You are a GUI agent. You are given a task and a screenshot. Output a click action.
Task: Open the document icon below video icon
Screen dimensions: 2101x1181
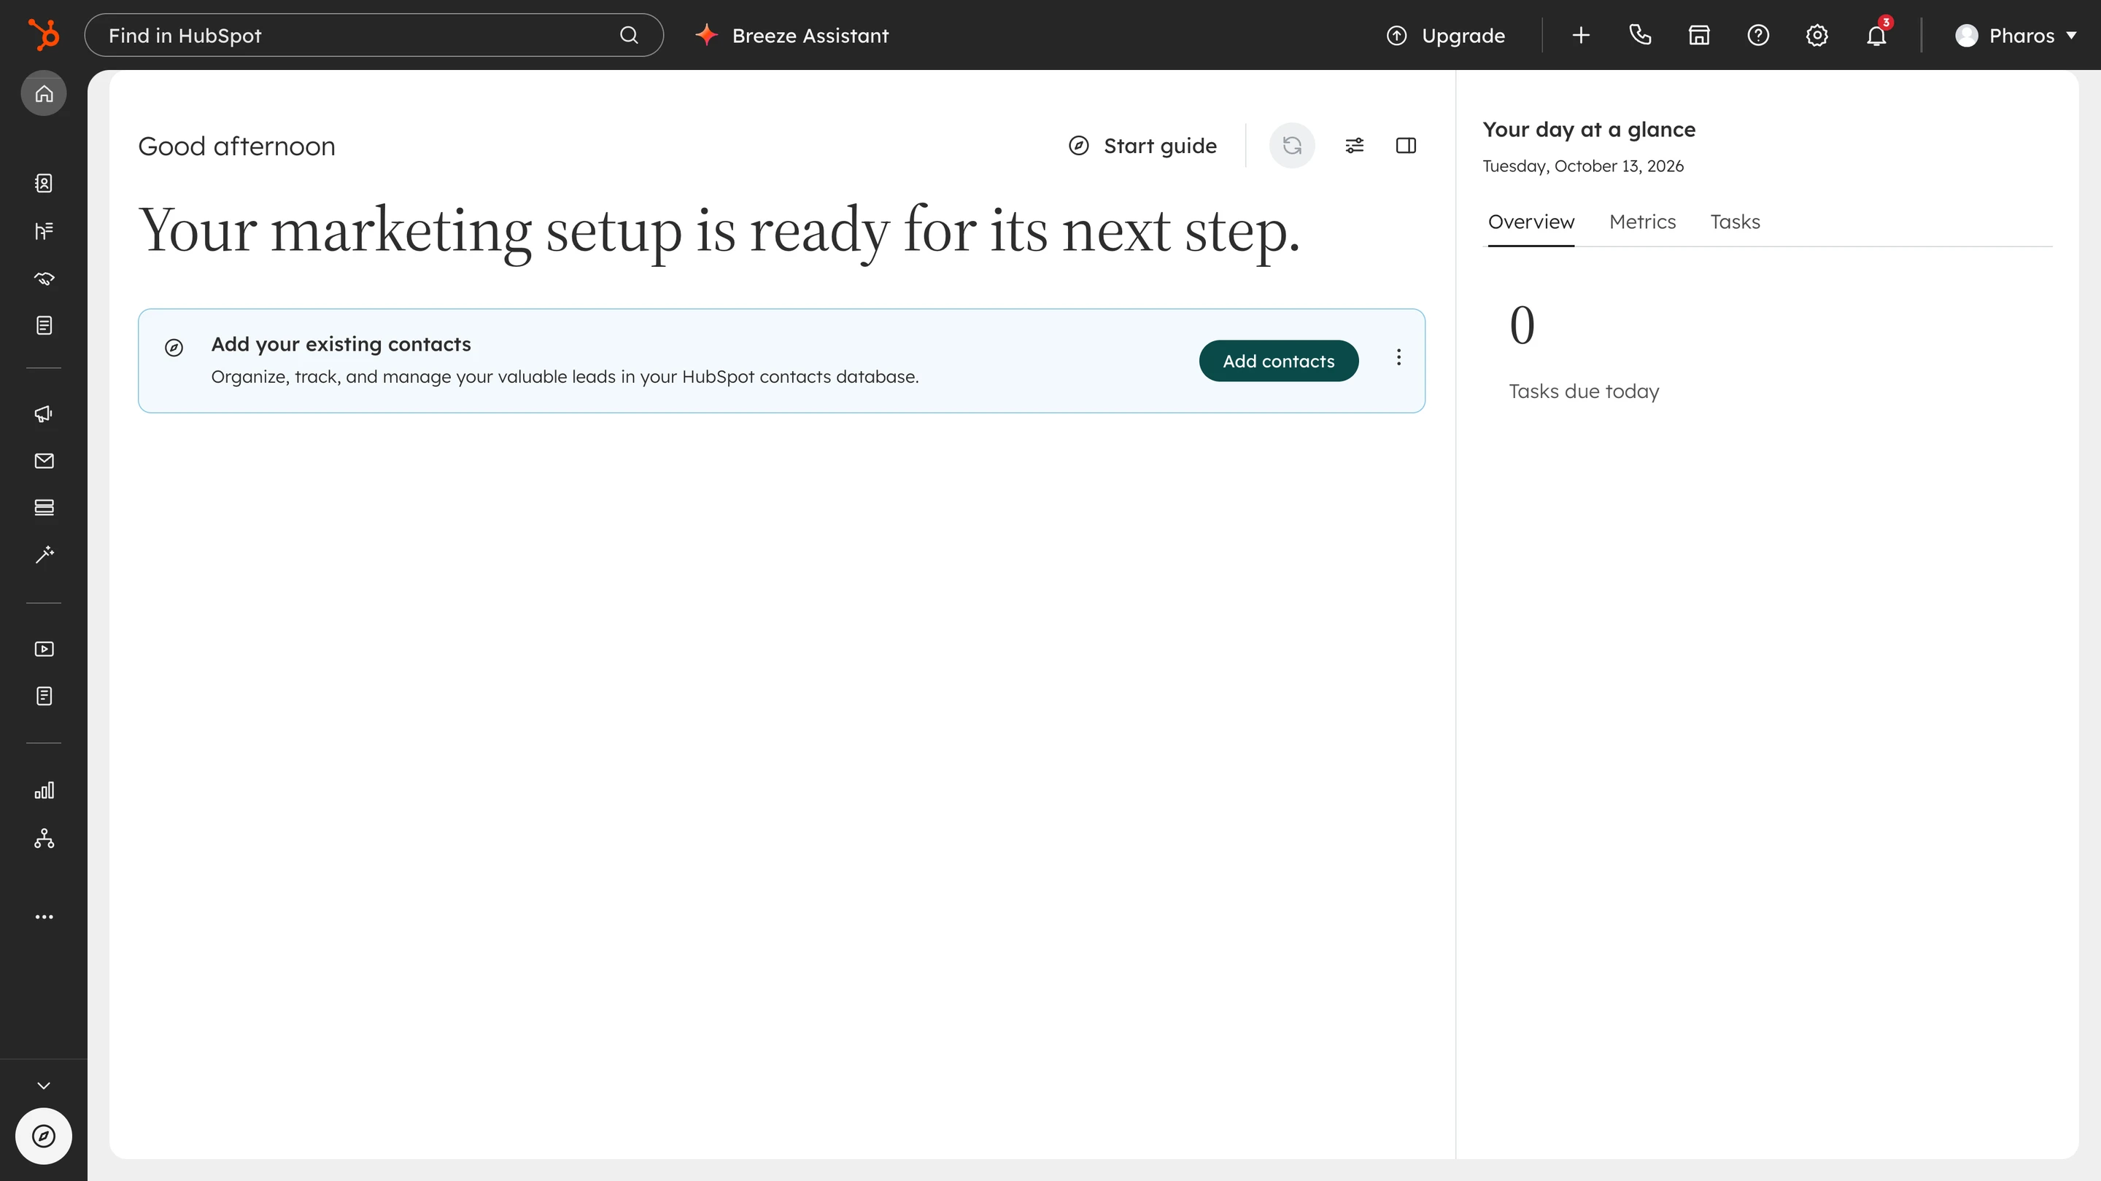(44, 696)
